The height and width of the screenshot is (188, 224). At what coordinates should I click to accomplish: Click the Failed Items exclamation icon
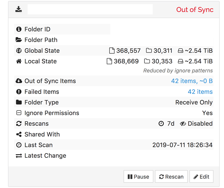(19, 91)
